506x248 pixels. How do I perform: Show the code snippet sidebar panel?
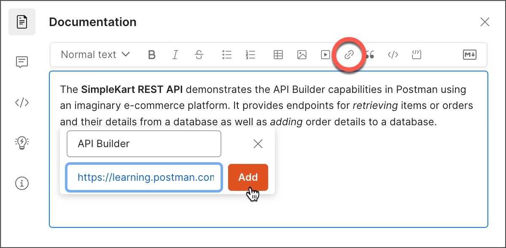pos(22,103)
